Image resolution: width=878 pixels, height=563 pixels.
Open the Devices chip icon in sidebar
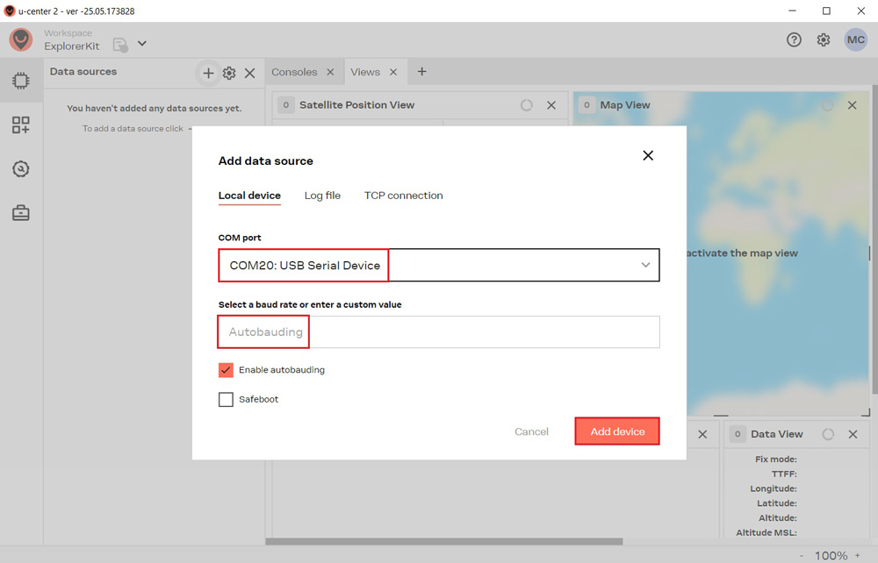21,81
